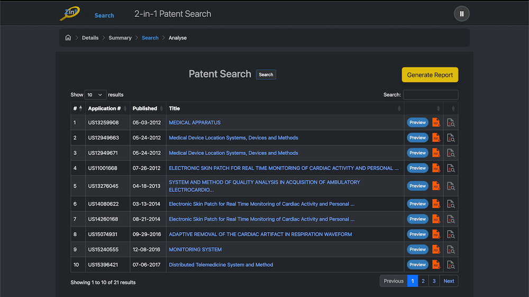Click document search icon for US13259908
This screenshot has width=529, height=297.
tap(451, 123)
